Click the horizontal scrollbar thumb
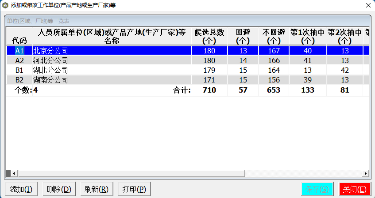 131,173
